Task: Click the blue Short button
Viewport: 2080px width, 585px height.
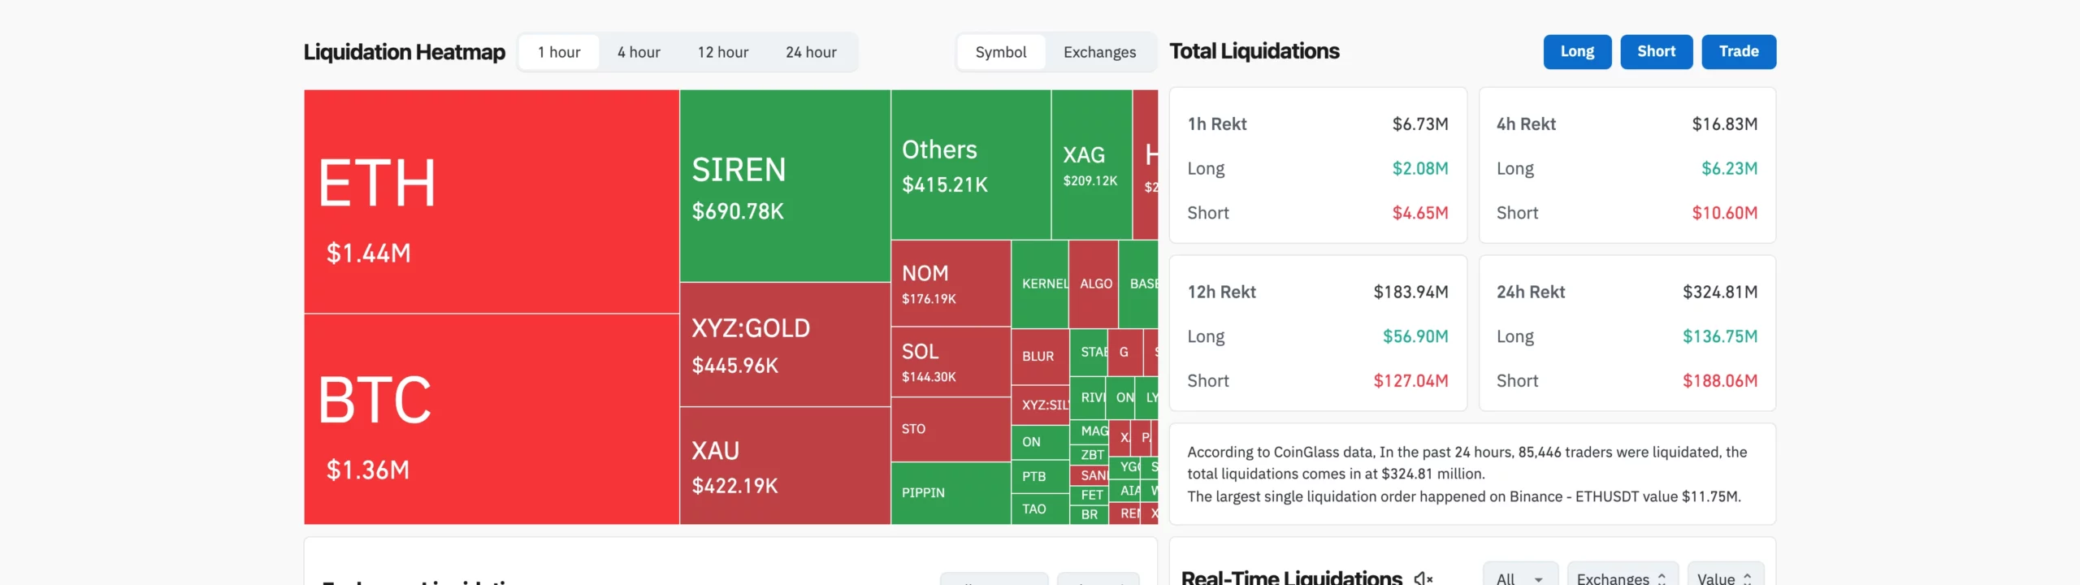Action: point(1656,51)
